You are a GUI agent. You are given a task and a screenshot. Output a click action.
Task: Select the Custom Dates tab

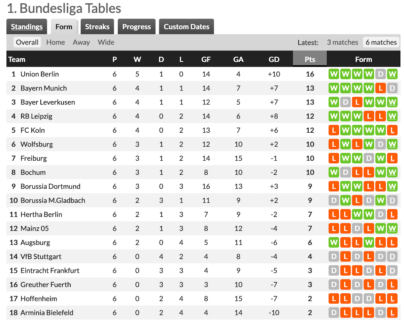[x=186, y=27]
